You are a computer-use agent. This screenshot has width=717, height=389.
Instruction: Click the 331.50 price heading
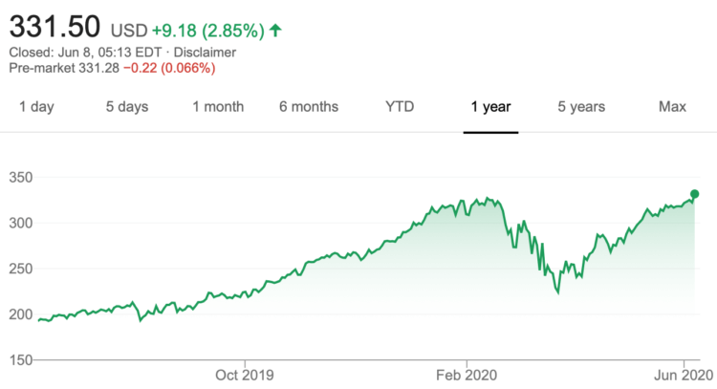click(54, 27)
